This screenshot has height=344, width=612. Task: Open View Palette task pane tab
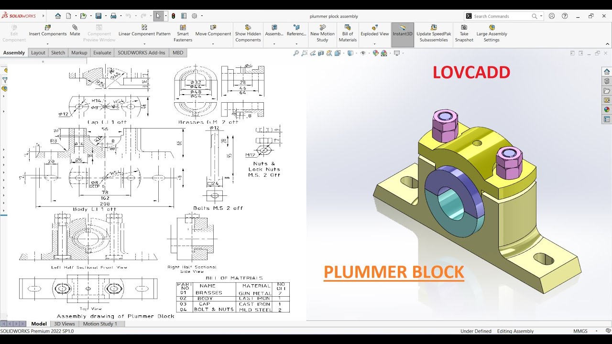607,100
